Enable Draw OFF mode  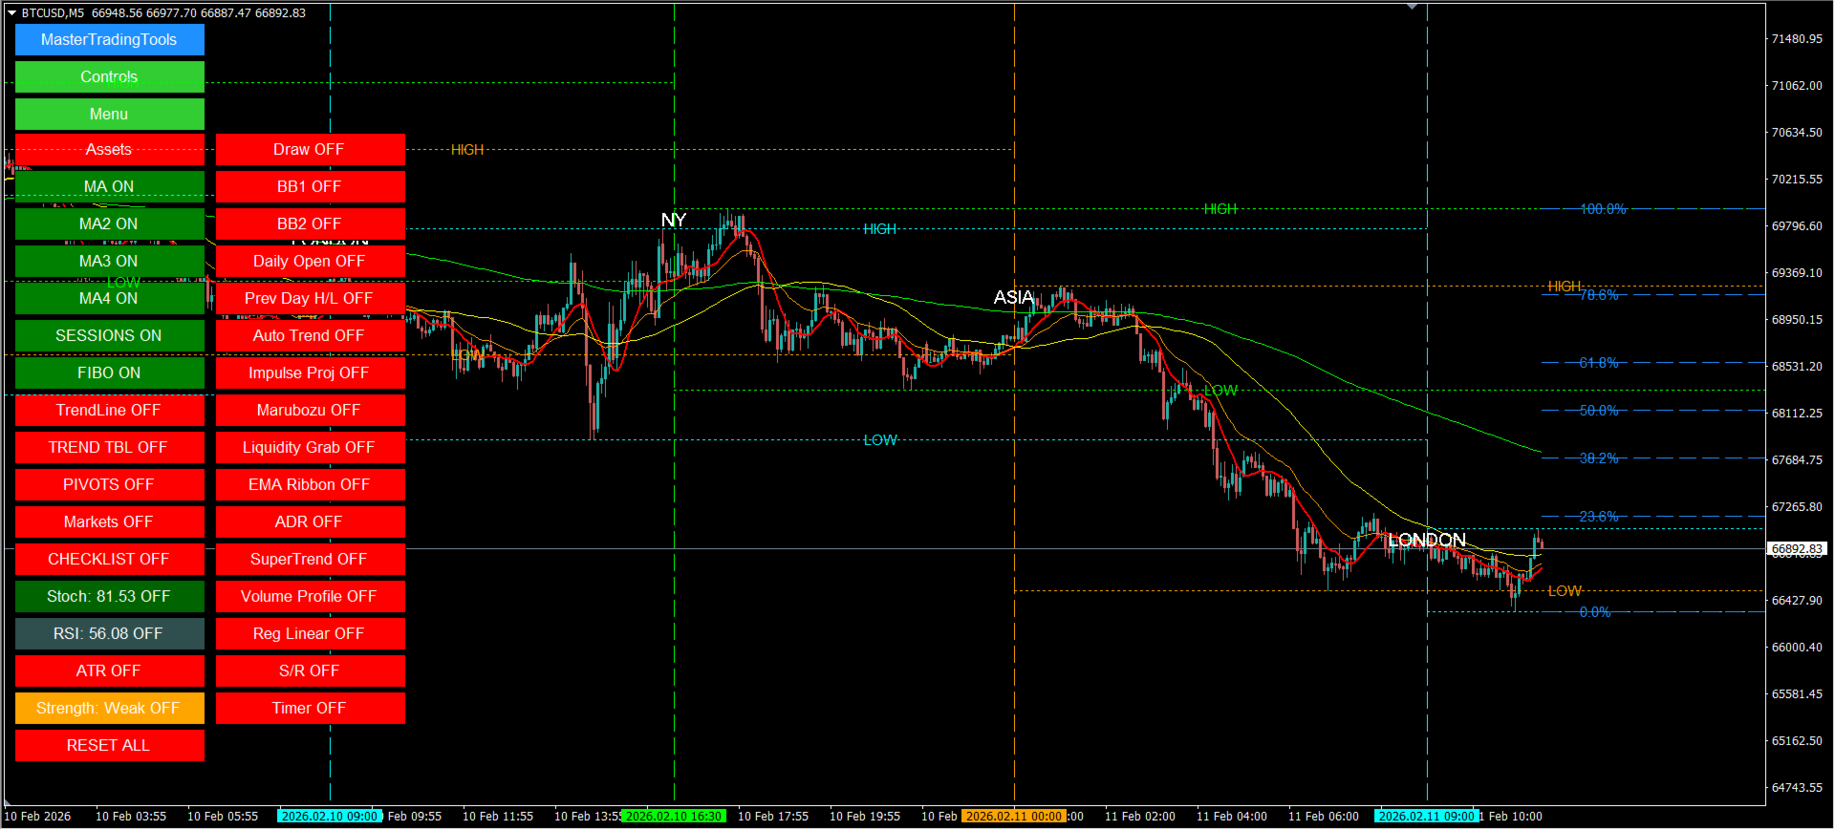311,150
